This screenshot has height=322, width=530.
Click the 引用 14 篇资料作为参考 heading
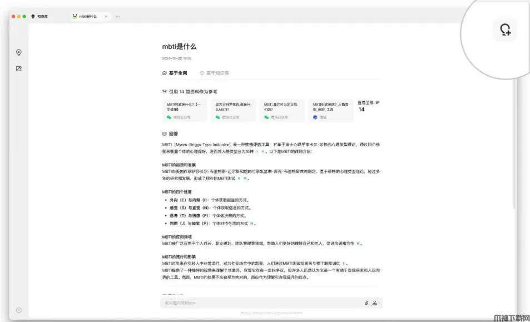coord(193,92)
